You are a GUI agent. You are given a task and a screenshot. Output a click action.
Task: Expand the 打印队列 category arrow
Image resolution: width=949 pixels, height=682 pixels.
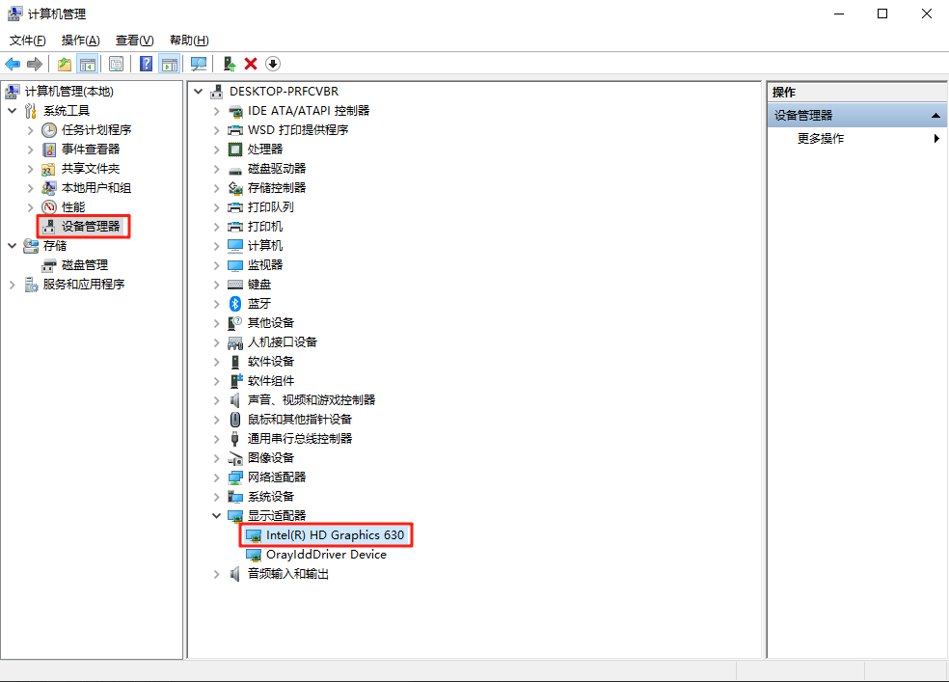[x=216, y=207]
